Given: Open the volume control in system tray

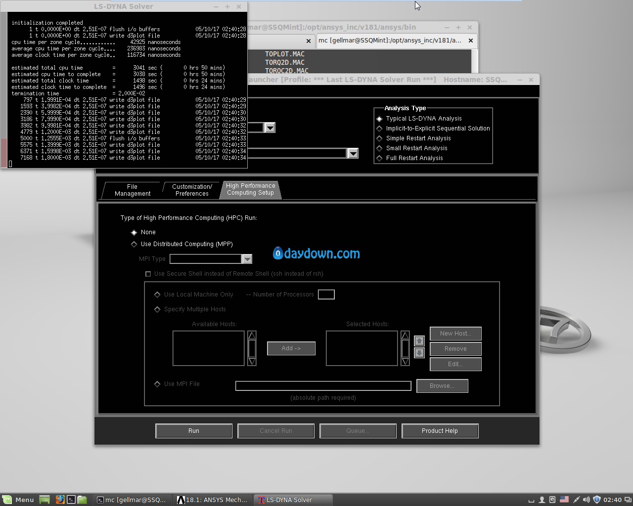Looking at the screenshot, I should [x=586, y=500].
